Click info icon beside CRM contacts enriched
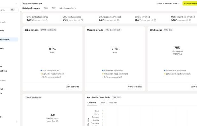Screen dimensions: 197x126 (47, 20)
